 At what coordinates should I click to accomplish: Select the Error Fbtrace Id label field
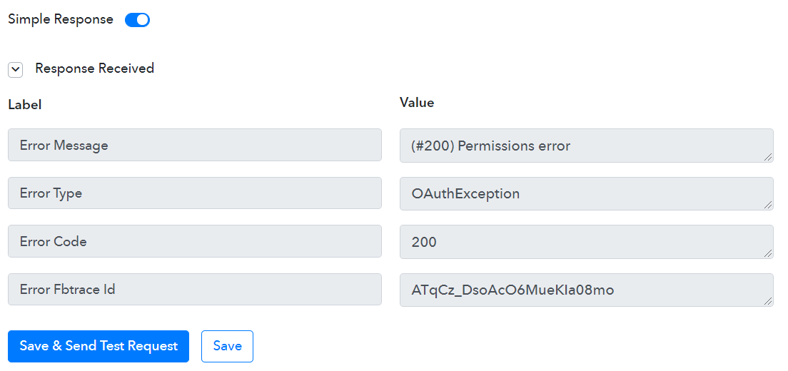tap(194, 289)
